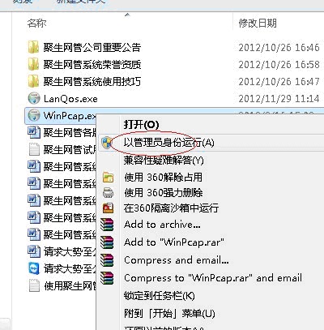324x330 pixels.
Task: Choose 打开(O) from context menu
Action: (x=141, y=125)
